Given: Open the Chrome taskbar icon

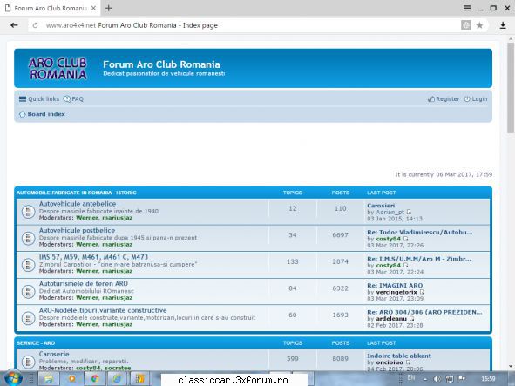Looking at the screenshot, I should coord(95,379).
